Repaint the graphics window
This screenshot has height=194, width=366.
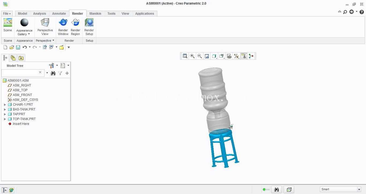click(207, 56)
